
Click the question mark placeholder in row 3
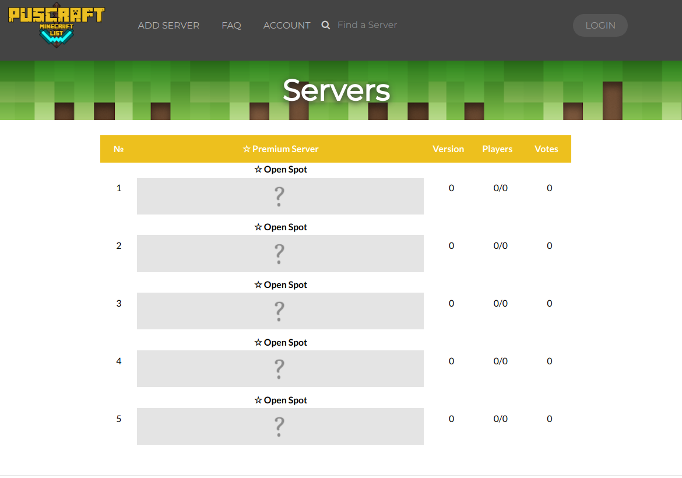(x=279, y=311)
